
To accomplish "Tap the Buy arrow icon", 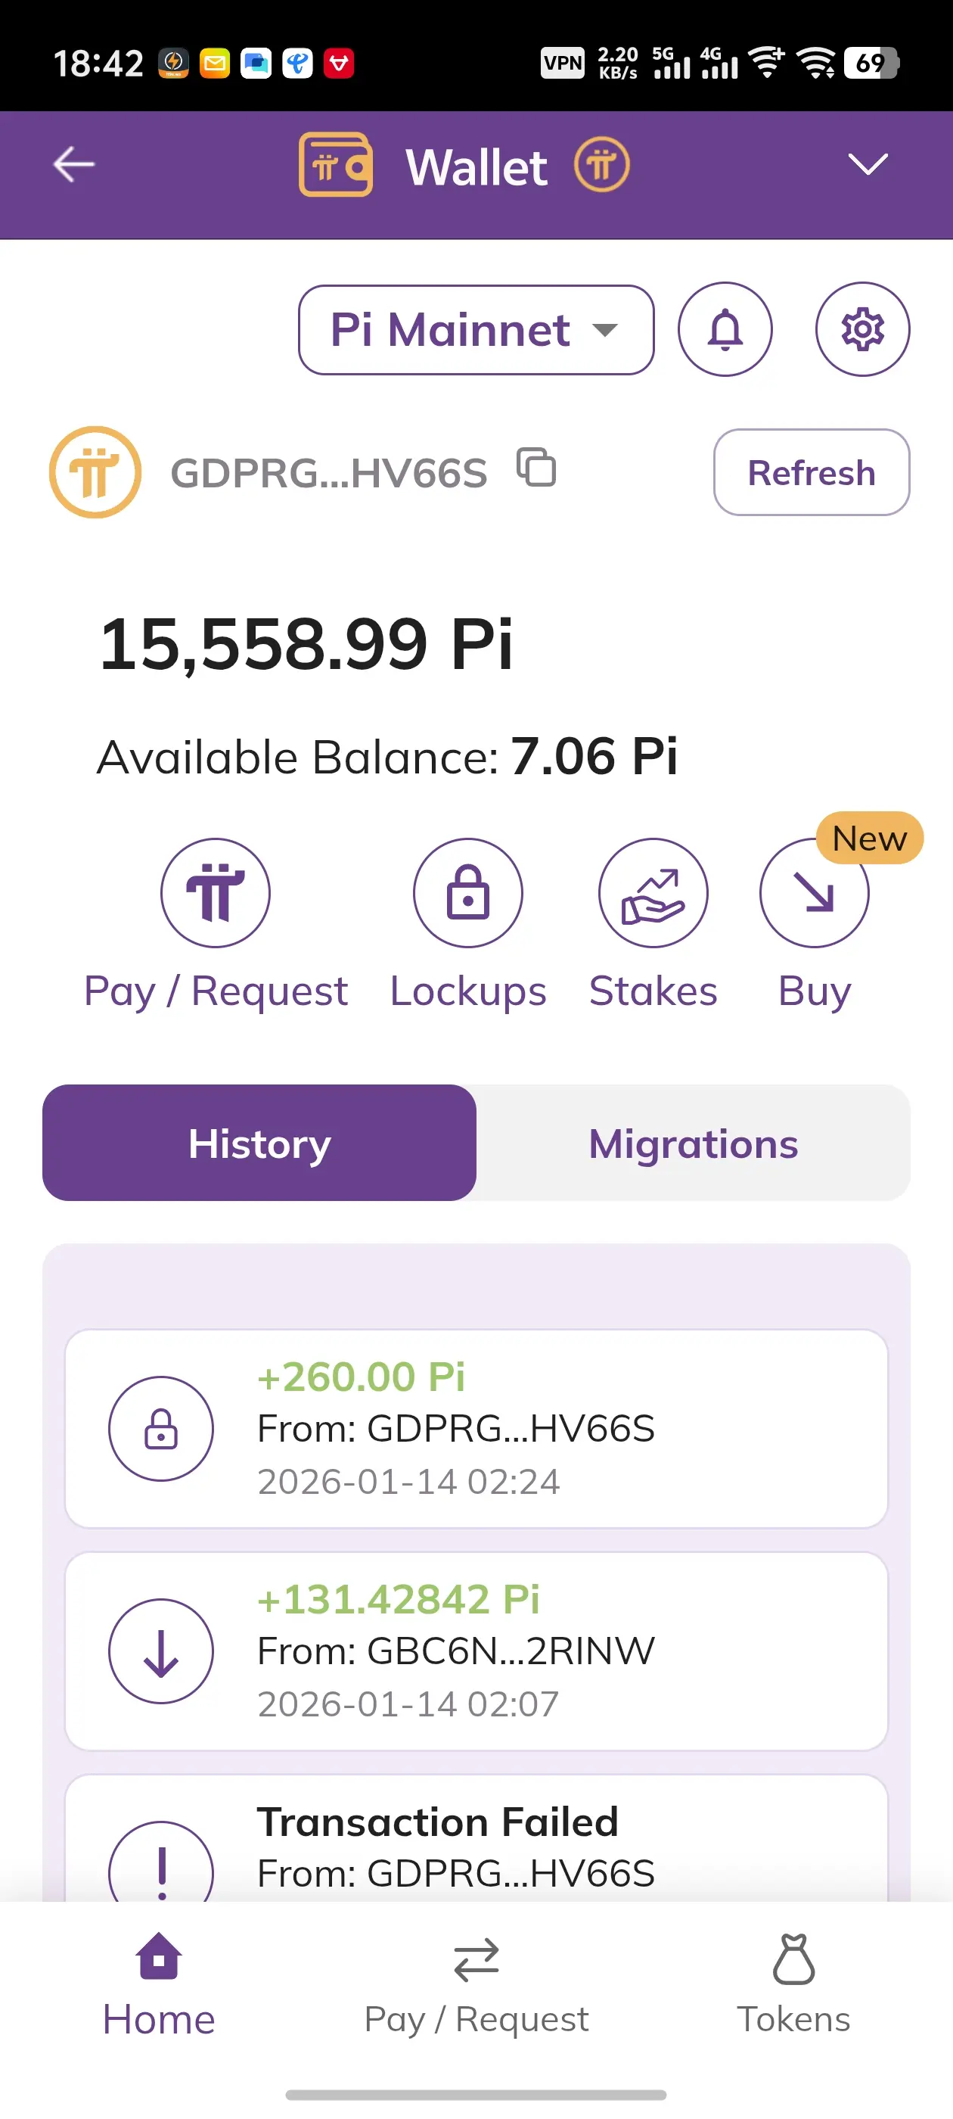I will click(814, 892).
